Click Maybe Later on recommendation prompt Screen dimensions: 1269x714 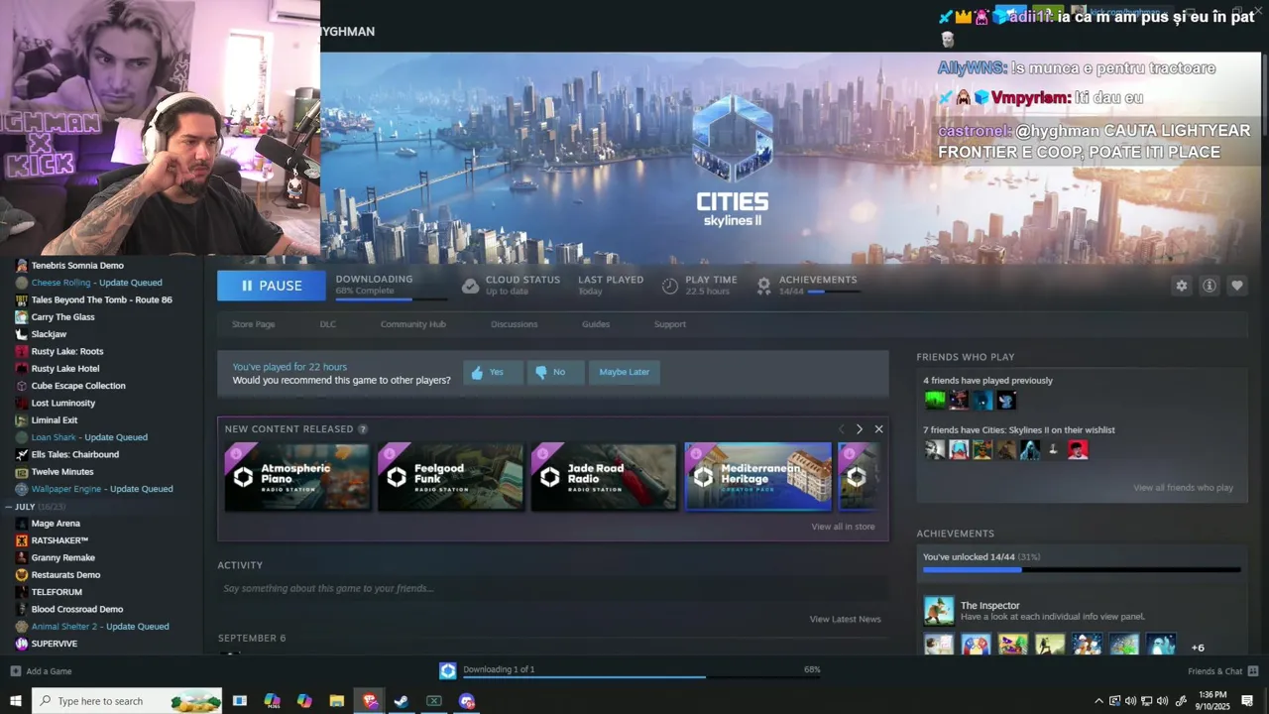click(625, 373)
